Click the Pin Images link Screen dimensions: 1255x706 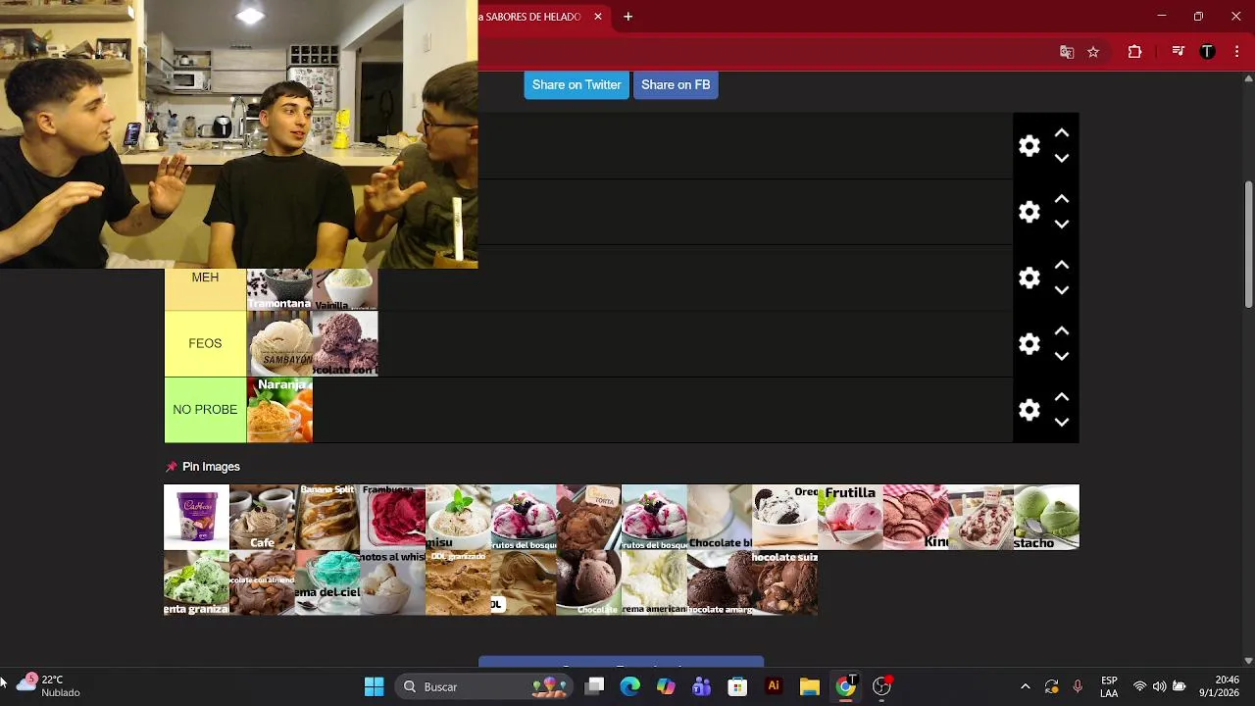tap(211, 467)
